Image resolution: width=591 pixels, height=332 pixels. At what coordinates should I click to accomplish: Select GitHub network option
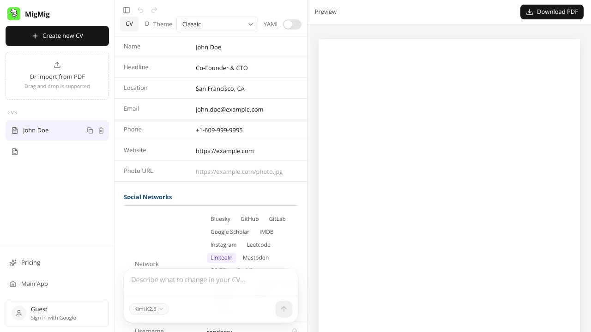click(249, 219)
